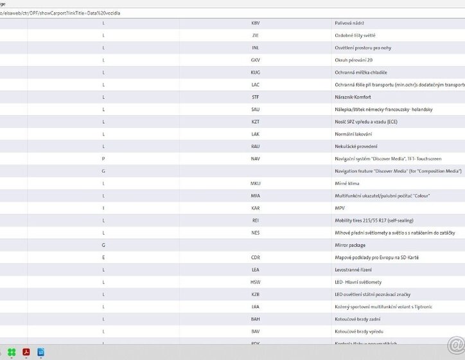Click the CDR code cell
Screen dimensions: 465x360
[x=256, y=257]
